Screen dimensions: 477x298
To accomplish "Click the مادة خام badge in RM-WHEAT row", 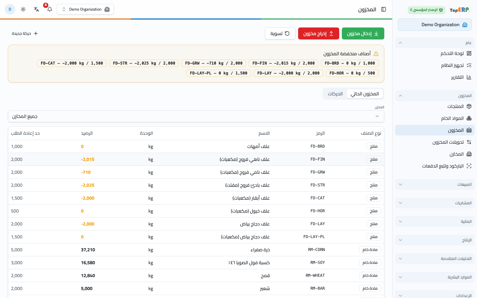I will pos(370,275).
